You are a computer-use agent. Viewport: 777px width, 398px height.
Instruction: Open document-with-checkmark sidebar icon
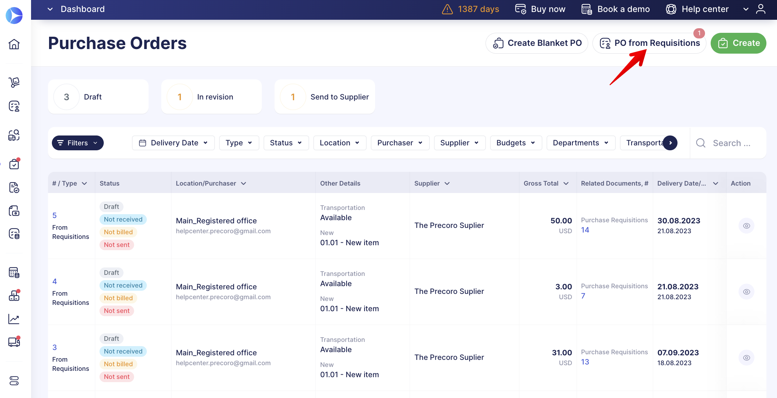tap(14, 187)
